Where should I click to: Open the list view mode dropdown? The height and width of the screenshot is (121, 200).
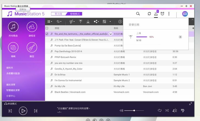50,21
